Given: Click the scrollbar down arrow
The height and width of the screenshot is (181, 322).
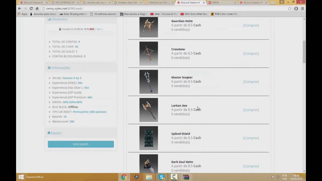Looking at the screenshot, I should tap(304, 171).
